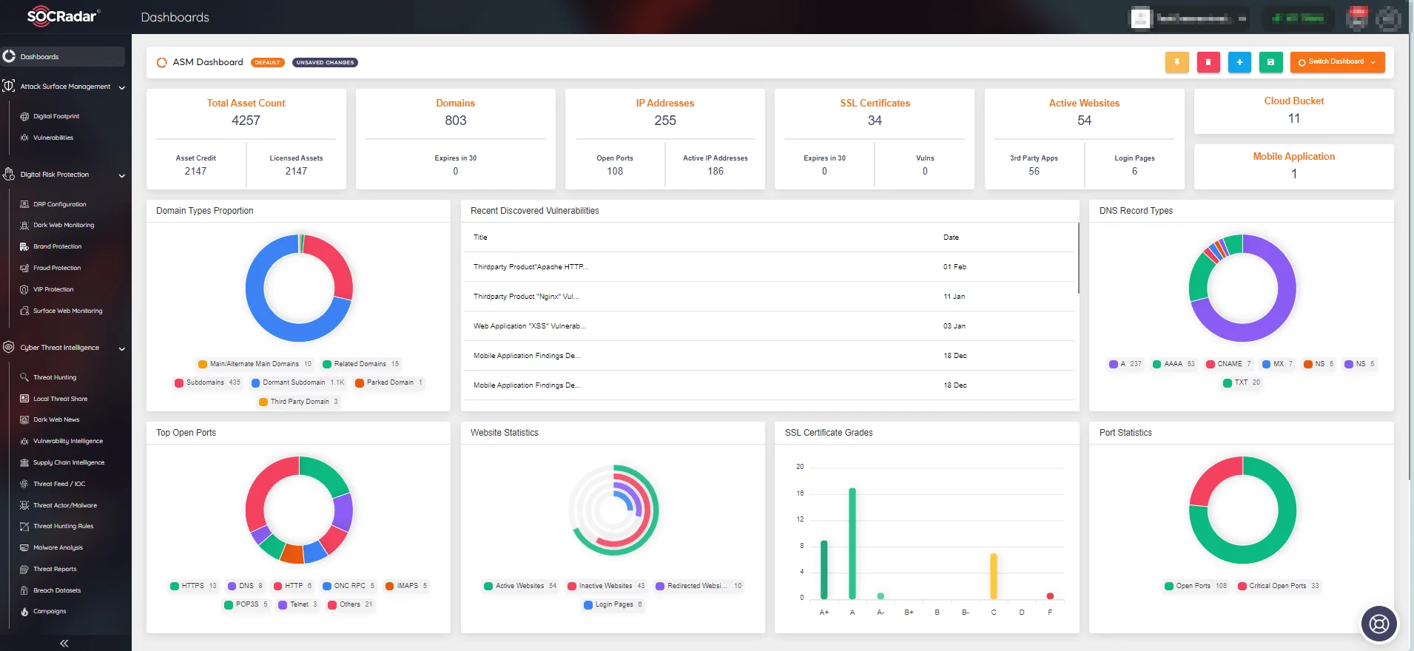Click the VIP Protection shield icon
This screenshot has width=1414, height=651.
pyautogui.click(x=24, y=289)
